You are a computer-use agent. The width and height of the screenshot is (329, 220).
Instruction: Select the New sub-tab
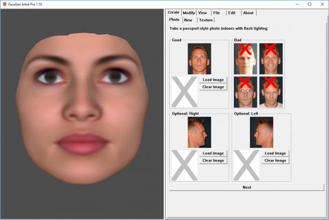point(188,20)
